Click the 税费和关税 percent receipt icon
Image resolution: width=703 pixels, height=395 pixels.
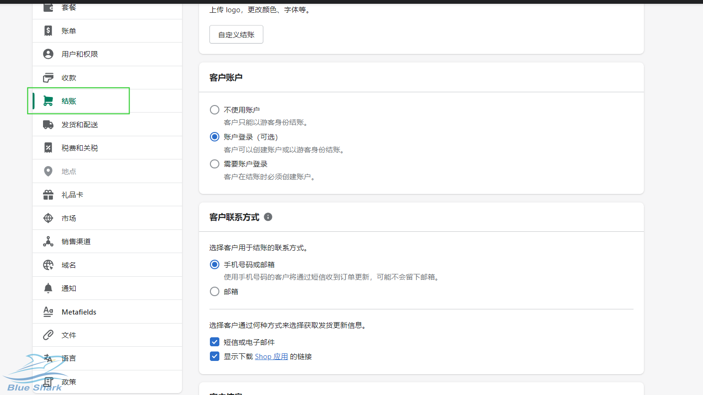(48, 148)
